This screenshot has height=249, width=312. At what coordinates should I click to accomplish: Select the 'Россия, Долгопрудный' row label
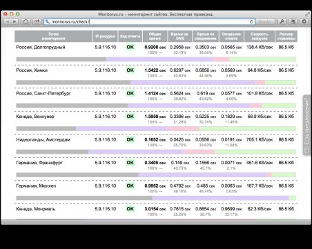(41, 48)
